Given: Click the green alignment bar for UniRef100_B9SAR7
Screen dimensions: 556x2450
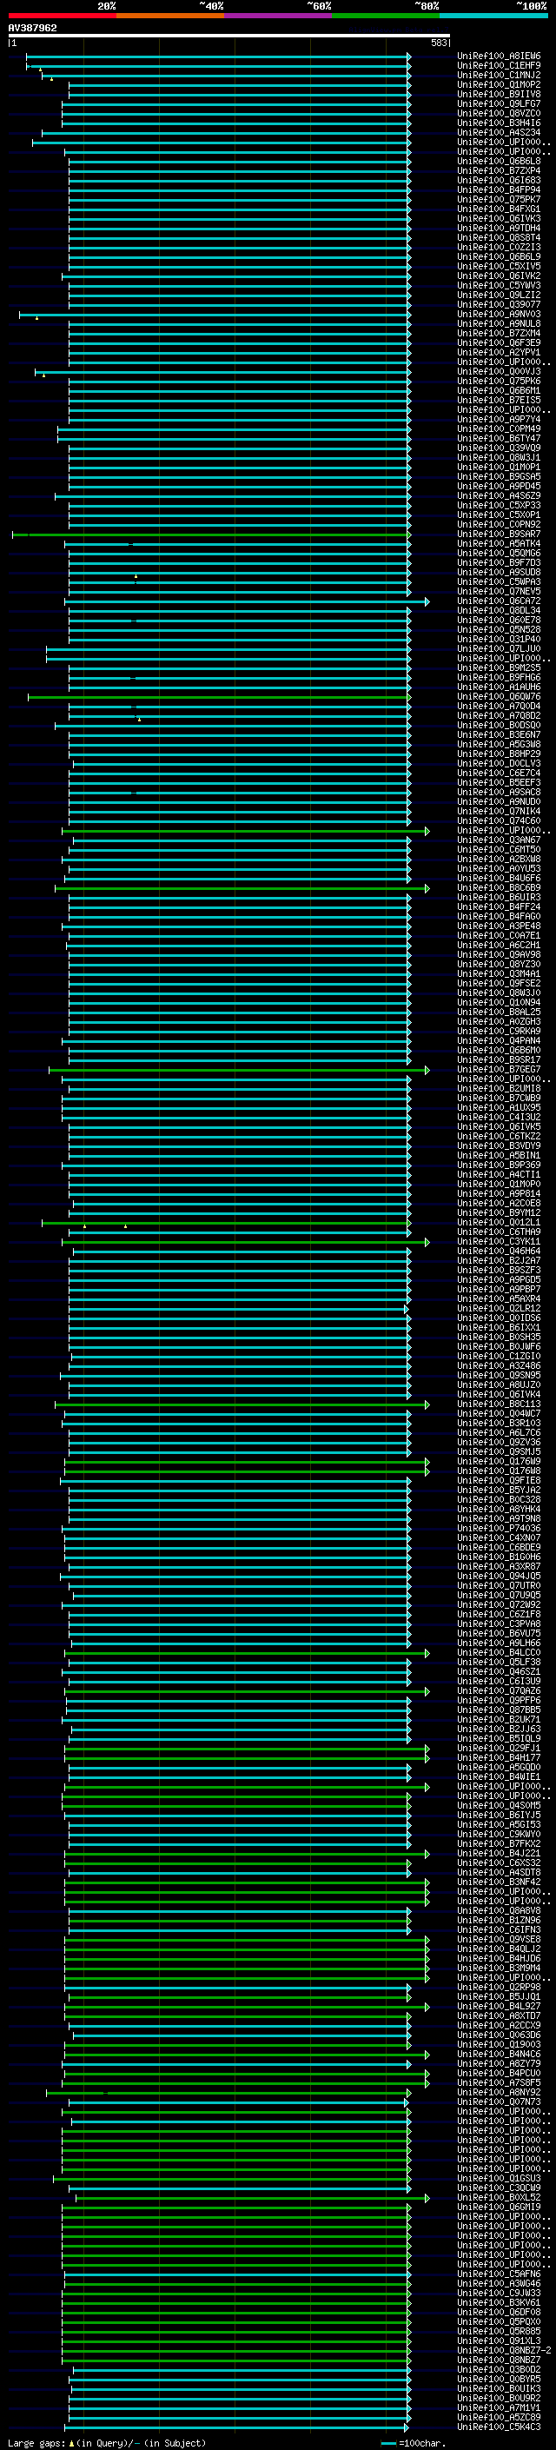Looking at the screenshot, I should click(211, 534).
